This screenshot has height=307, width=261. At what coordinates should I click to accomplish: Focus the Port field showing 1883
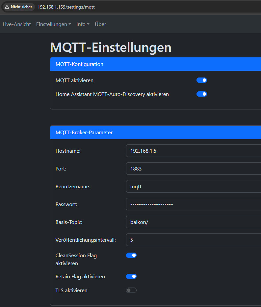[x=193, y=169]
